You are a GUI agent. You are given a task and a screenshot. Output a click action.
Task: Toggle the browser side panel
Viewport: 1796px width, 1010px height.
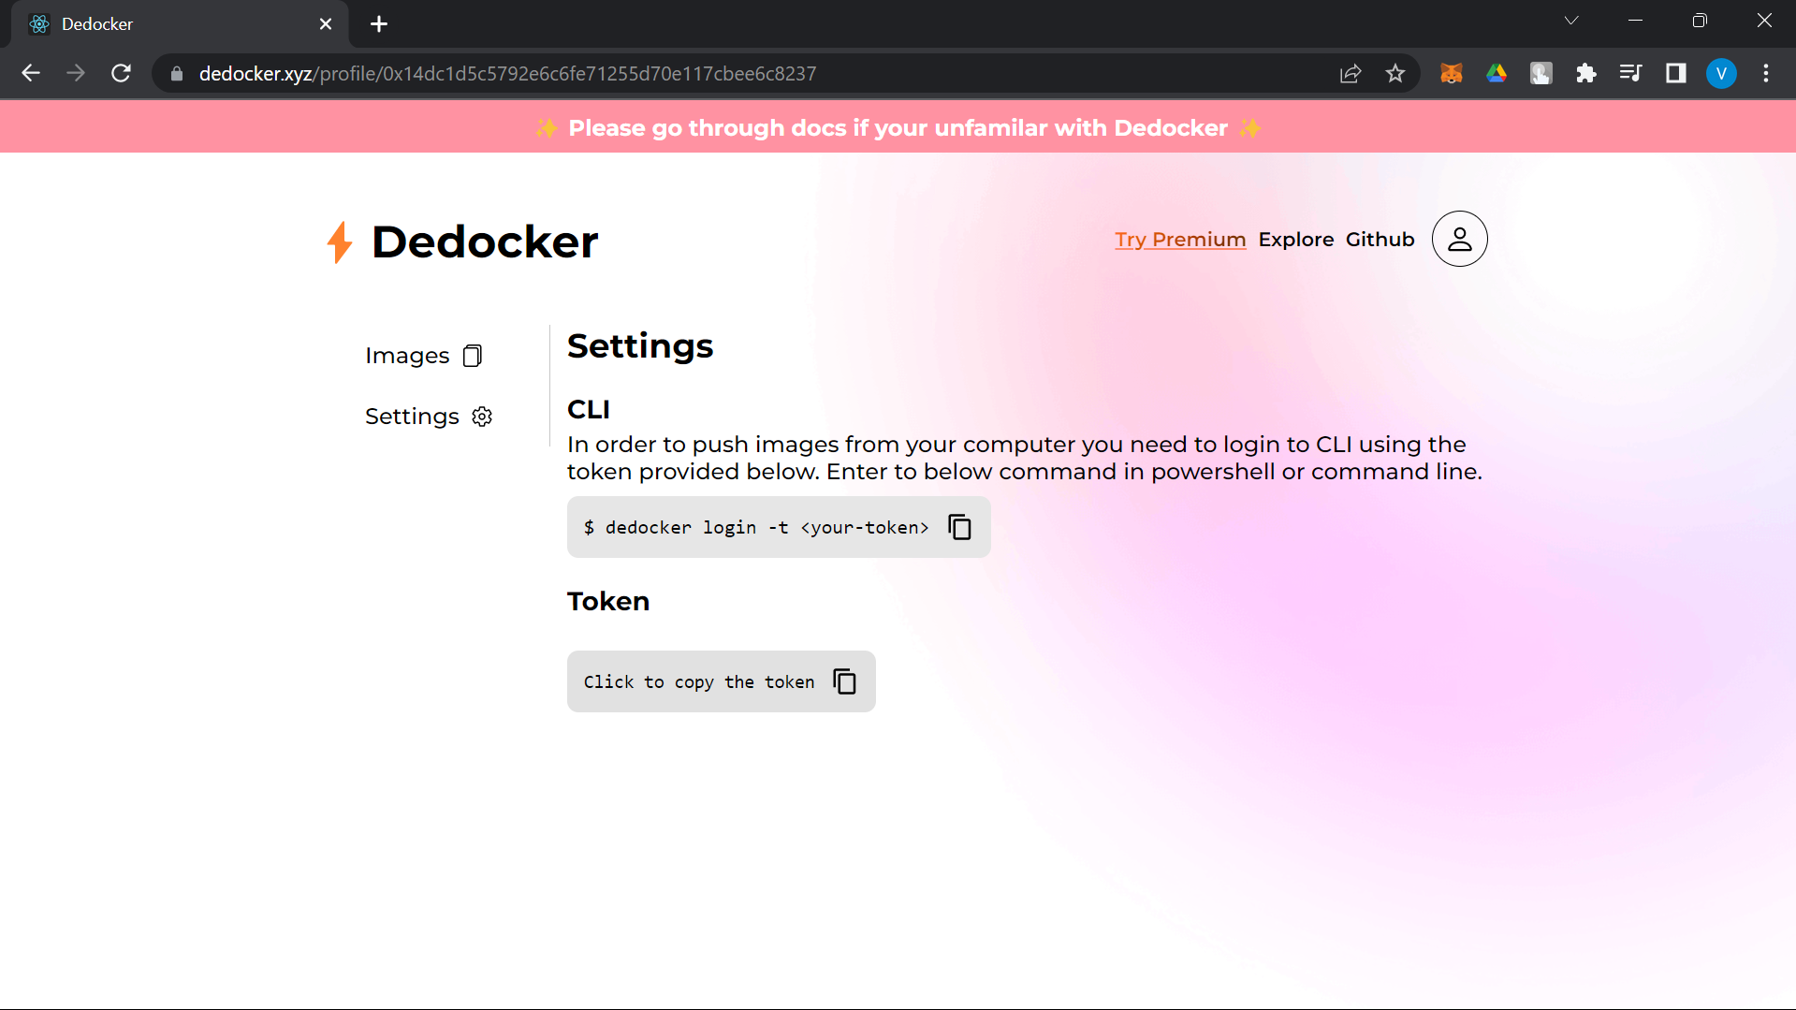tap(1676, 73)
